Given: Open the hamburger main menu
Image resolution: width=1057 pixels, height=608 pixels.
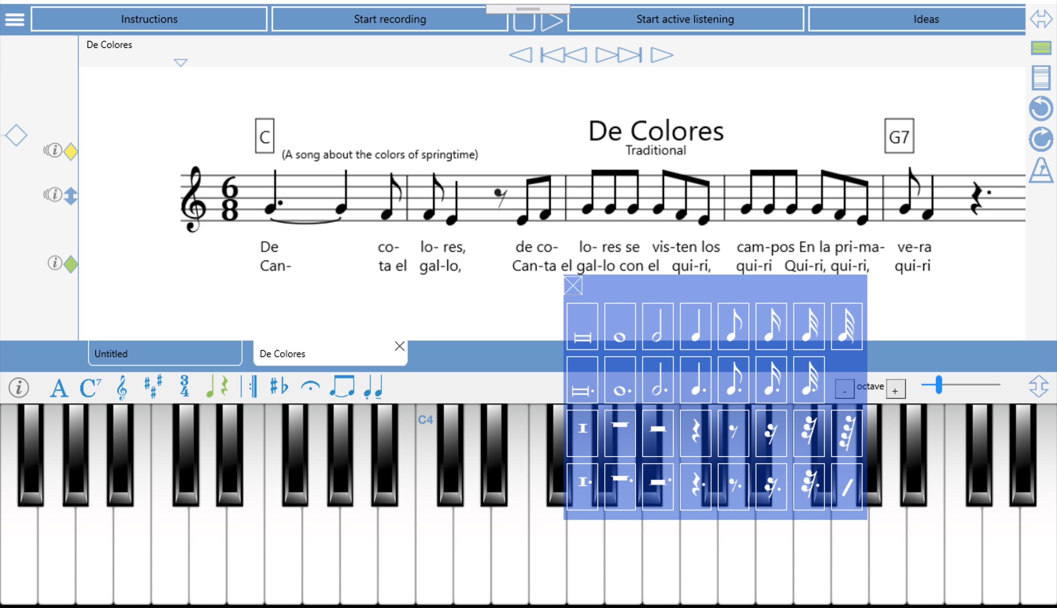Looking at the screenshot, I should (x=15, y=19).
